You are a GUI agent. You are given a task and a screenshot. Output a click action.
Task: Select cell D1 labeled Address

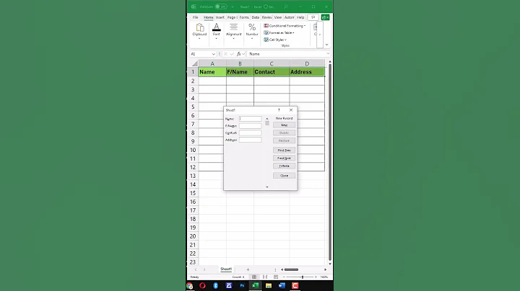[x=307, y=72]
